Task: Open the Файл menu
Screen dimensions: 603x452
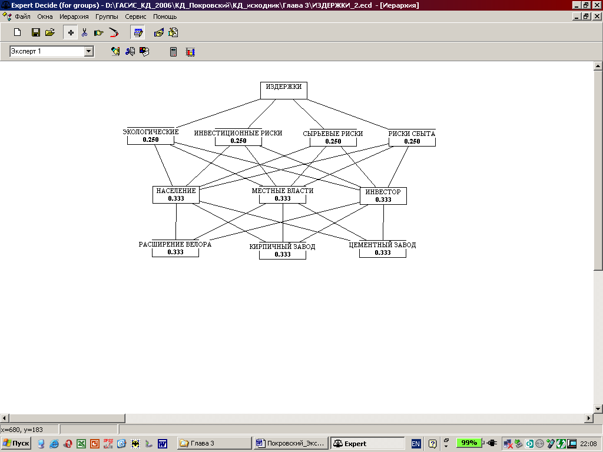Action: [23, 16]
